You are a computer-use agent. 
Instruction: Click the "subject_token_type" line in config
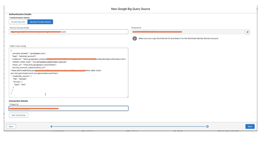(x=39, y=62)
